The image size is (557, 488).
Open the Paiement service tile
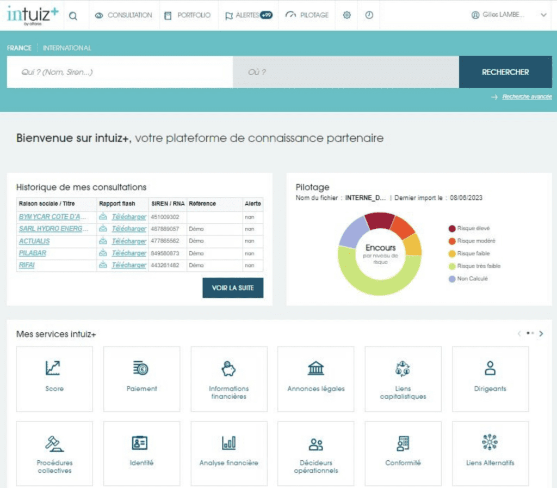tap(142, 379)
